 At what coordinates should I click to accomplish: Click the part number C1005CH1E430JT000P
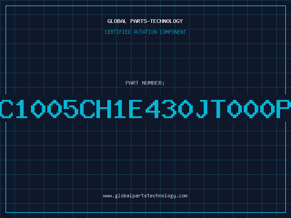pos(145,109)
